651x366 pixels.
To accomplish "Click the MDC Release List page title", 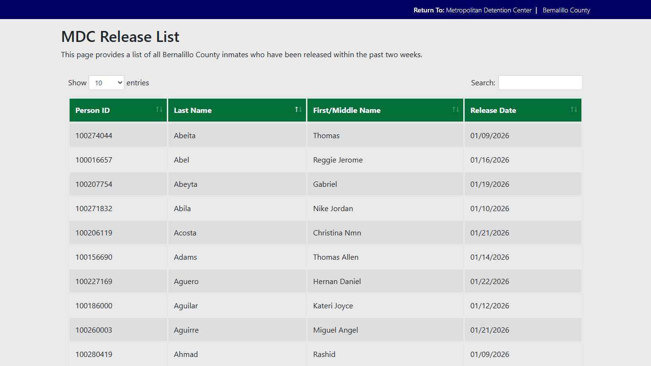I will point(120,37).
